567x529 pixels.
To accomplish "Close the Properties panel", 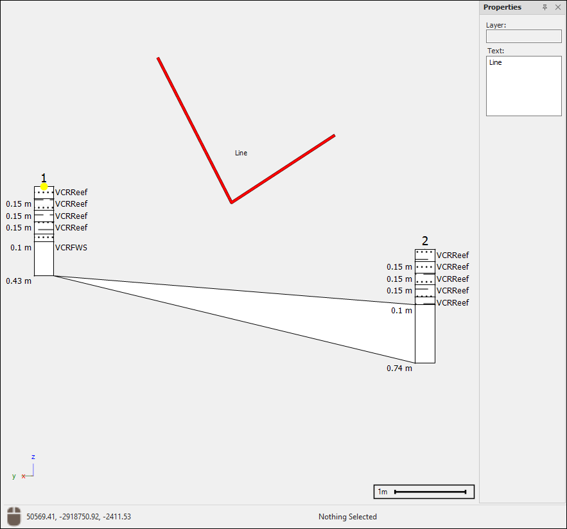I will click(558, 7).
